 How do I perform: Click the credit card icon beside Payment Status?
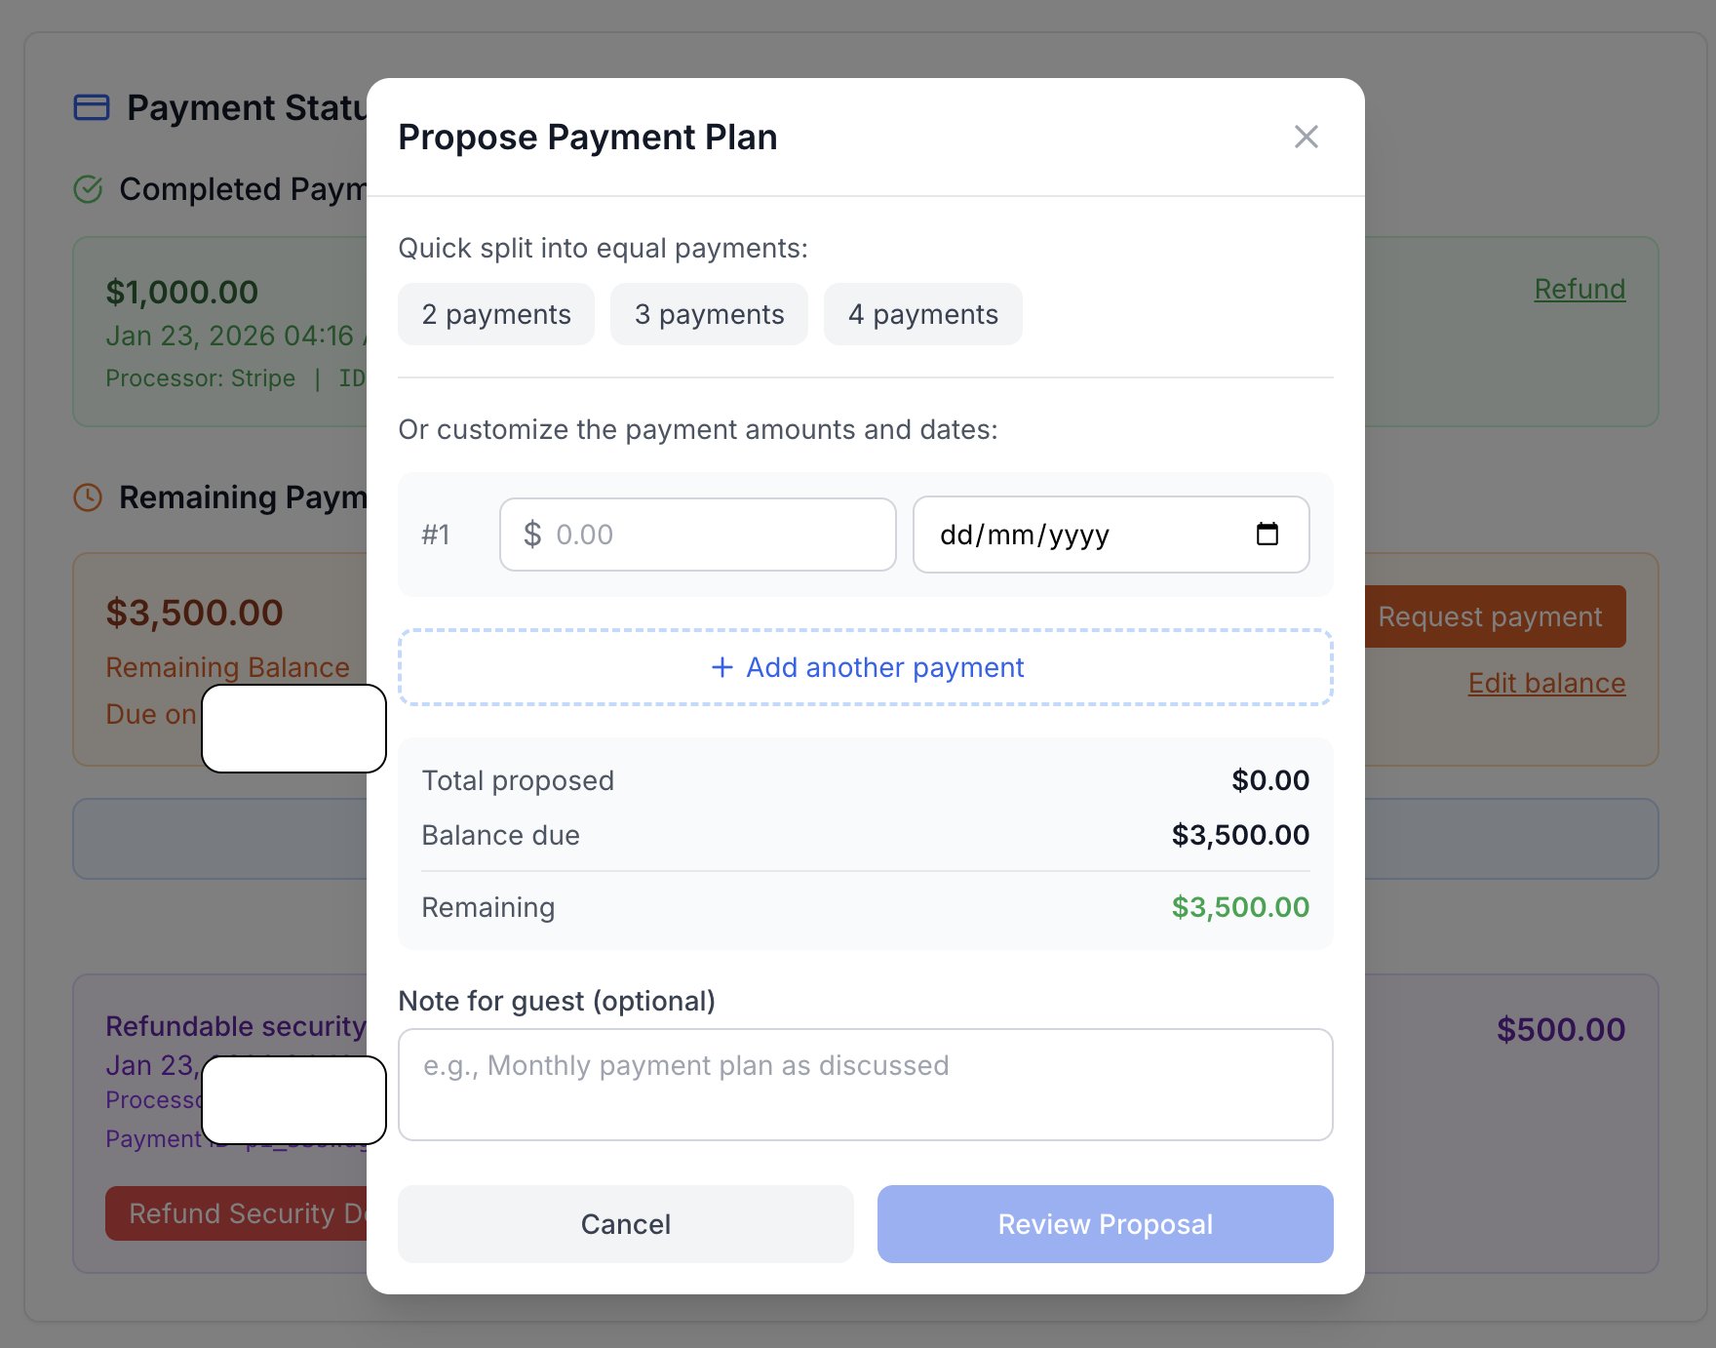click(x=91, y=106)
